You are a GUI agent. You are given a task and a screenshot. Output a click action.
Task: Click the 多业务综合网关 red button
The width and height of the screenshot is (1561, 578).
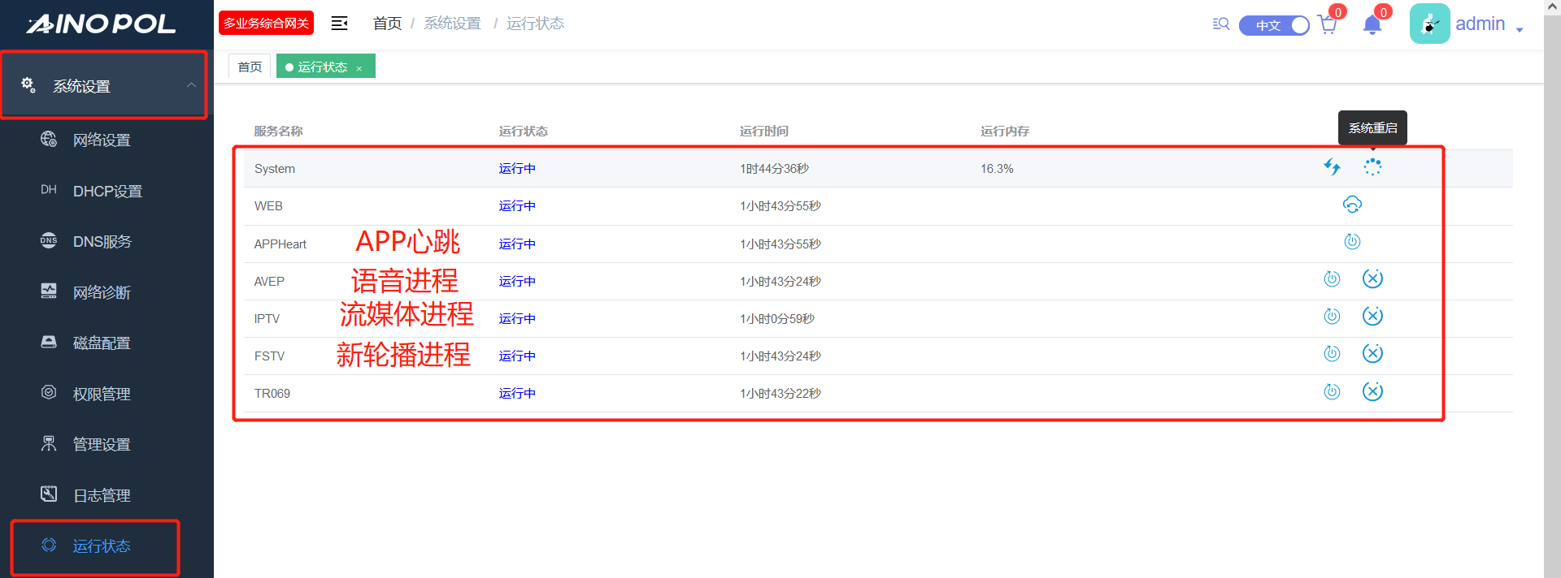click(x=266, y=24)
